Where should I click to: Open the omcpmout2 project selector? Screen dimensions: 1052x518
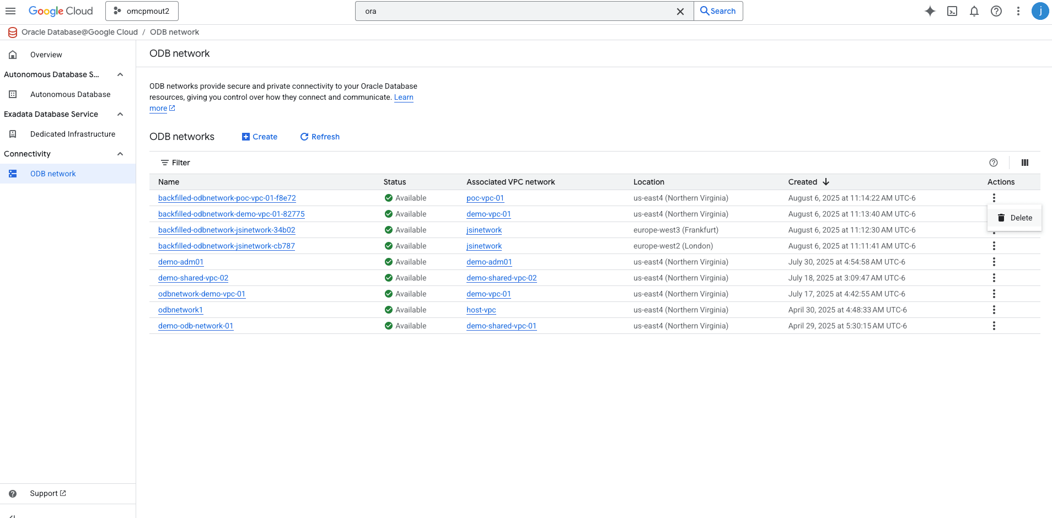click(x=142, y=11)
